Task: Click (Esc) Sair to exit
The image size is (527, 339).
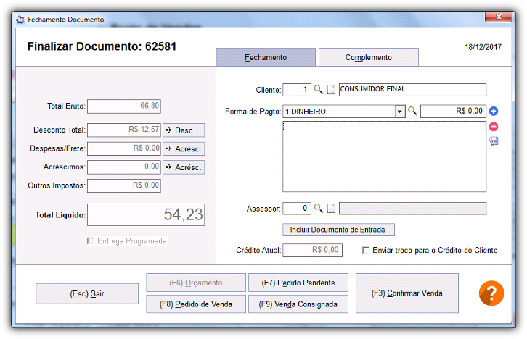Action: (87, 294)
